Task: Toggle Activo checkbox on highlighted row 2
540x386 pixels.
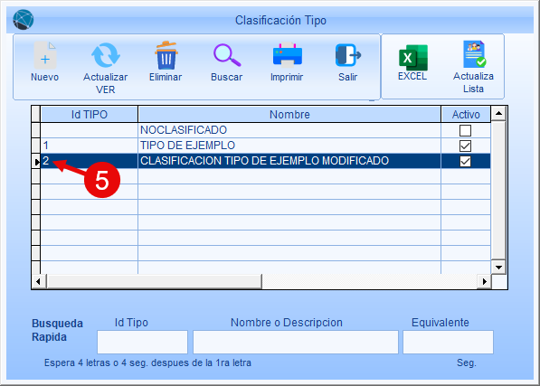Action: [465, 161]
